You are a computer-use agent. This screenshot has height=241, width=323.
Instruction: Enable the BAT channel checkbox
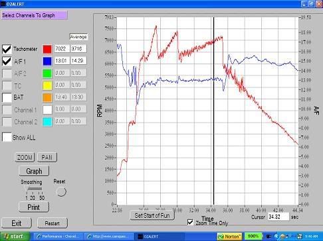click(x=7, y=97)
